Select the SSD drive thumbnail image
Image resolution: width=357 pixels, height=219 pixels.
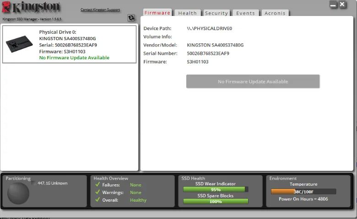19,44
